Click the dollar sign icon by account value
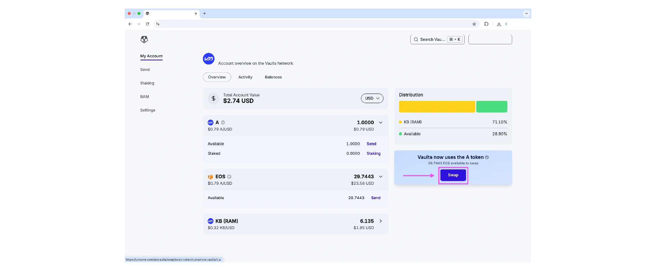The width and height of the screenshot is (656, 272). click(x=214, y=98)
